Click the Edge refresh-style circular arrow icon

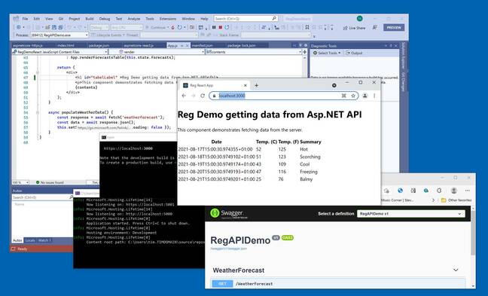click(x=439, y=191)
